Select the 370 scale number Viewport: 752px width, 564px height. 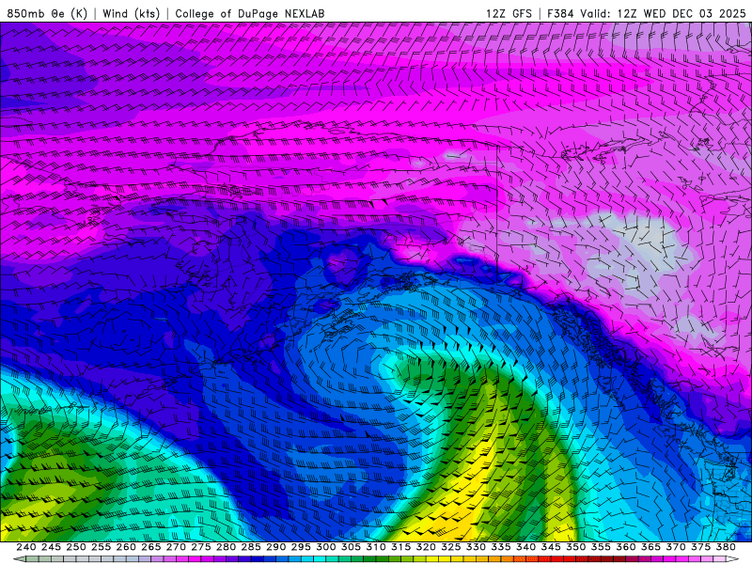pyautogui.click(x=676, y=547)
